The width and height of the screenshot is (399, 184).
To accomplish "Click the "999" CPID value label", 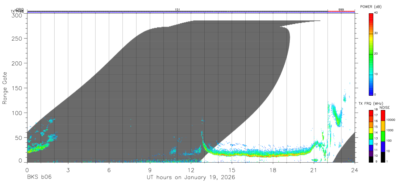I will [341, 9].
